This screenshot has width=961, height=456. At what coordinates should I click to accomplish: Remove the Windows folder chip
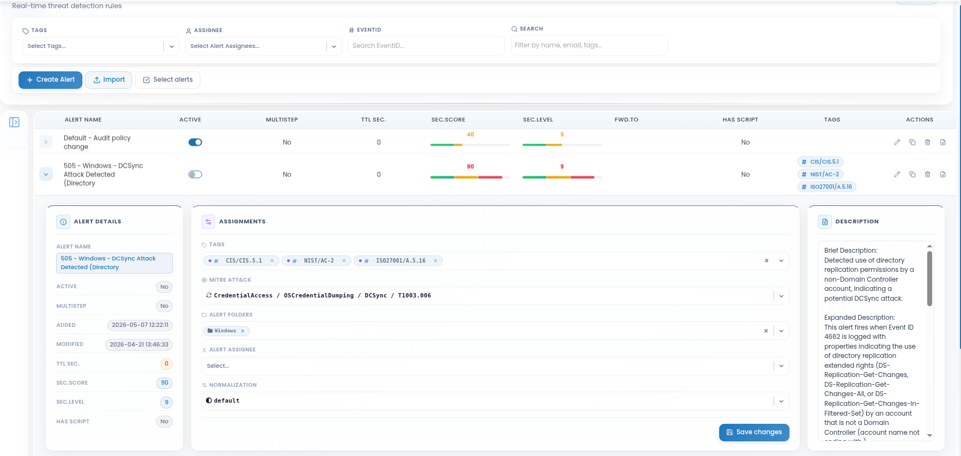pos(242,331)
